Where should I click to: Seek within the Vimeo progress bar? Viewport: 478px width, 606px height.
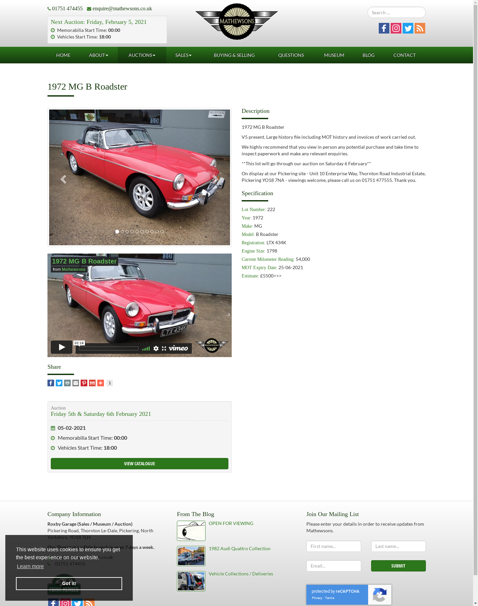pos(109,348)
